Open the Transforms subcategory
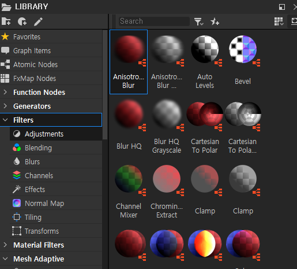This screenshot has height=269, width=297. coord(56,231)
